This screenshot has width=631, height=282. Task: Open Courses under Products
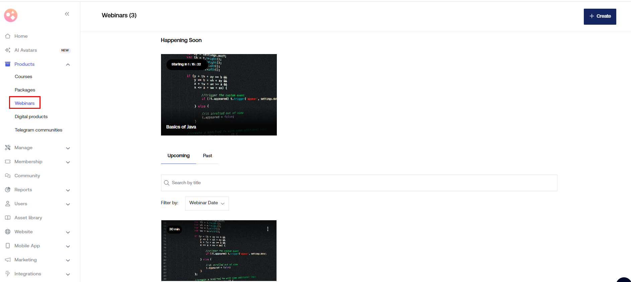[23, 76]
